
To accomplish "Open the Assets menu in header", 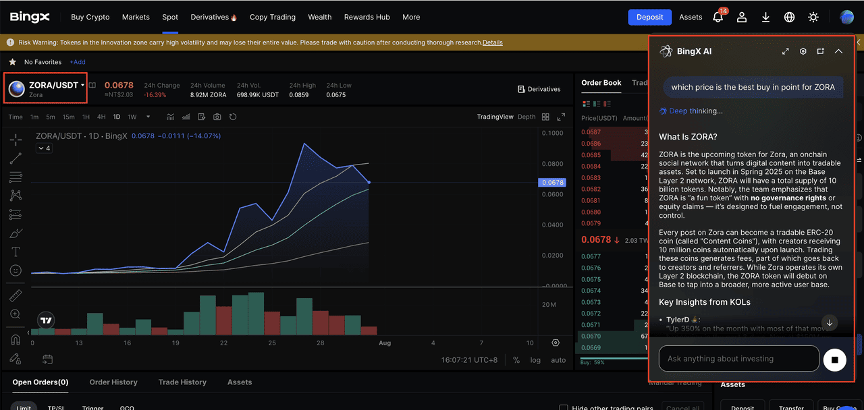I will click(691, 17).
